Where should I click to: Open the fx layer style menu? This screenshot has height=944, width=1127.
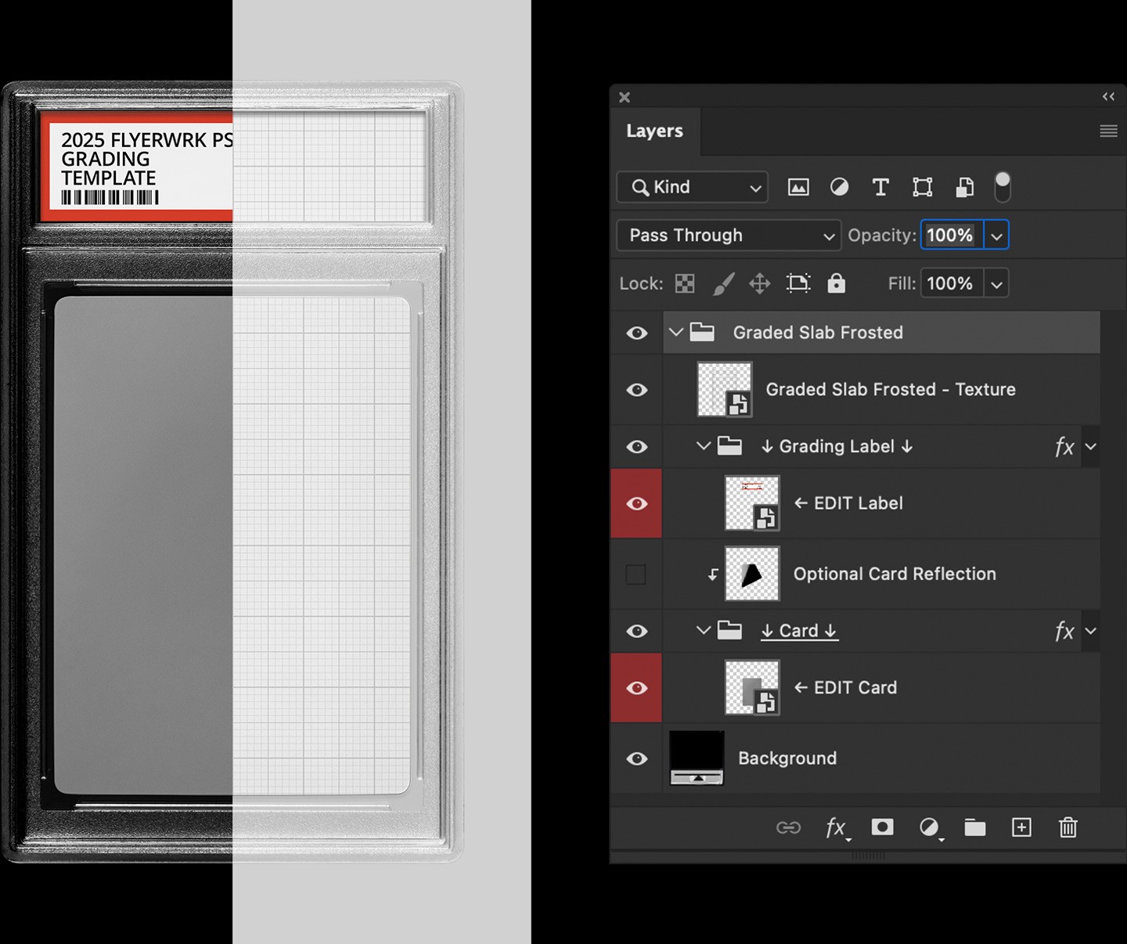tap(834, 827)
